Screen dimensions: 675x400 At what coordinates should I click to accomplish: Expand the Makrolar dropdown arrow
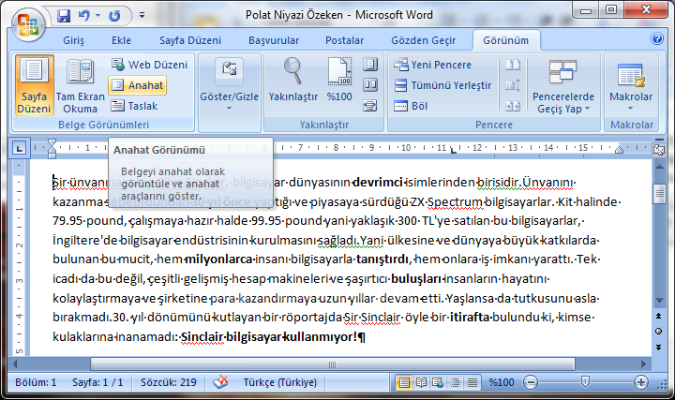point(631,109)
